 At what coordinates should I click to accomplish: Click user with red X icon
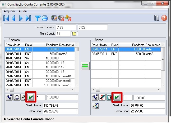68,18
